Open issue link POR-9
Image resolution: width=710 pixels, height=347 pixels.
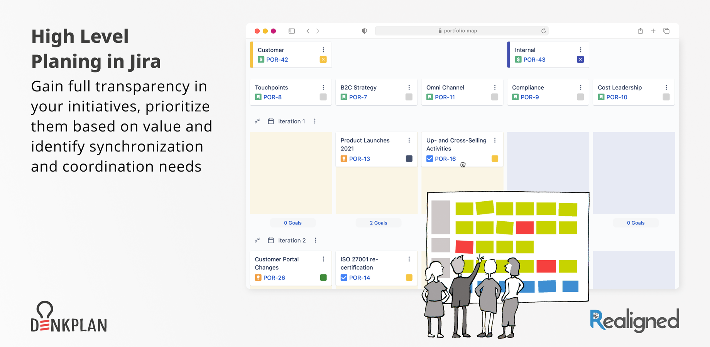[x=530, y=97]
